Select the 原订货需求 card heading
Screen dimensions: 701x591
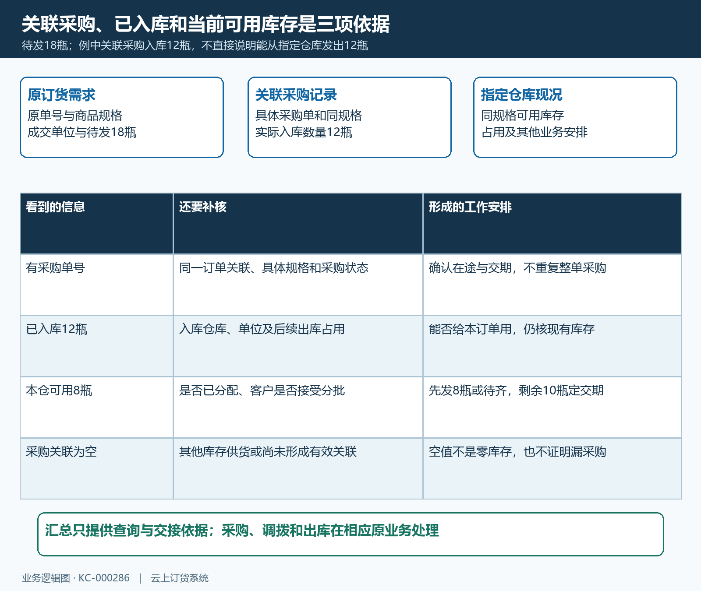point(61,95)
